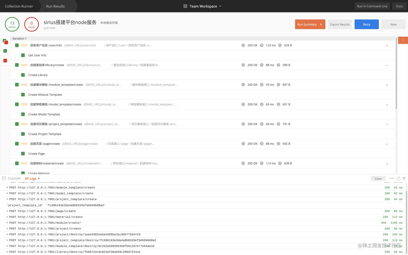Click the Console panel icon

tap(4, 178)
